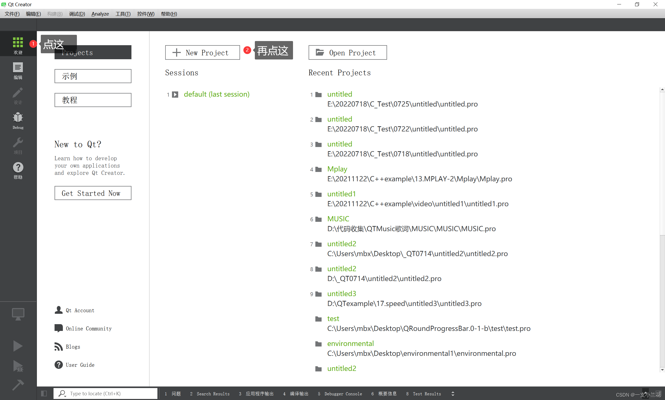The image size is (665, 400).
Task: Open the 项目 (Projects) mode wrench
Action: coord(18,145)
